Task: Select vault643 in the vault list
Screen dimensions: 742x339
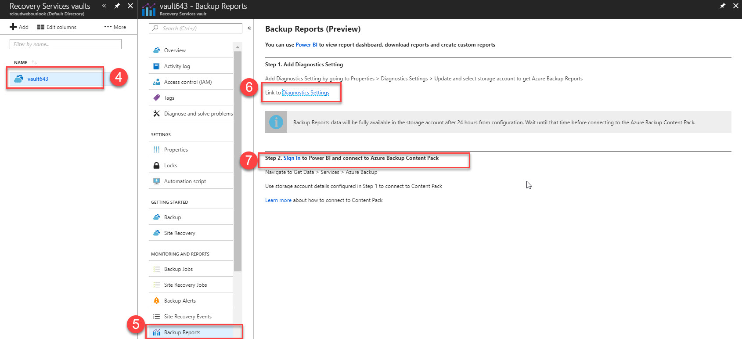Action: tap(38, 79)
